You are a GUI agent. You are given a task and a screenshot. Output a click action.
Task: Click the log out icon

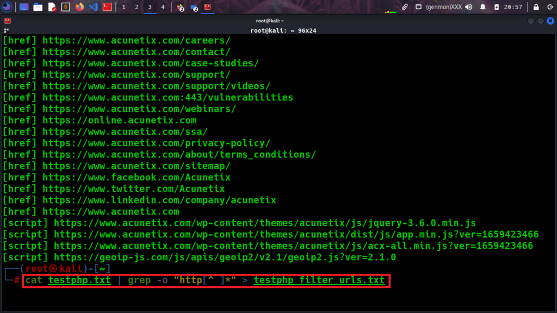coord(549,7)
